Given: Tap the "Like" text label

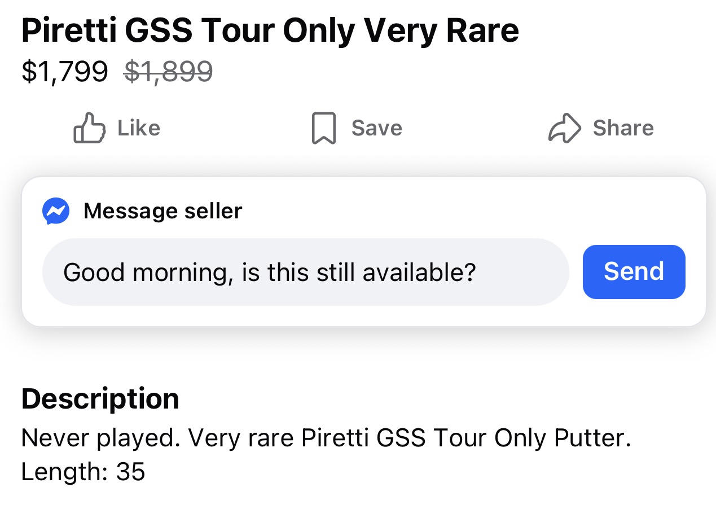Looking at the screenshot, I should pyautogui.click(x=139, y=128).
